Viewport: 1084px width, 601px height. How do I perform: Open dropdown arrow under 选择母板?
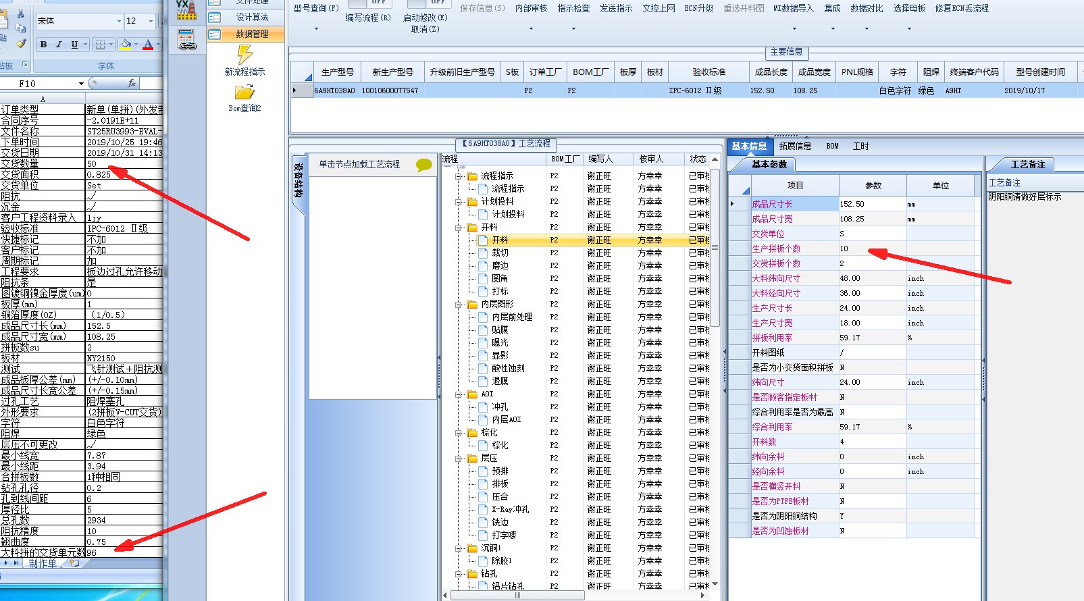909,29
